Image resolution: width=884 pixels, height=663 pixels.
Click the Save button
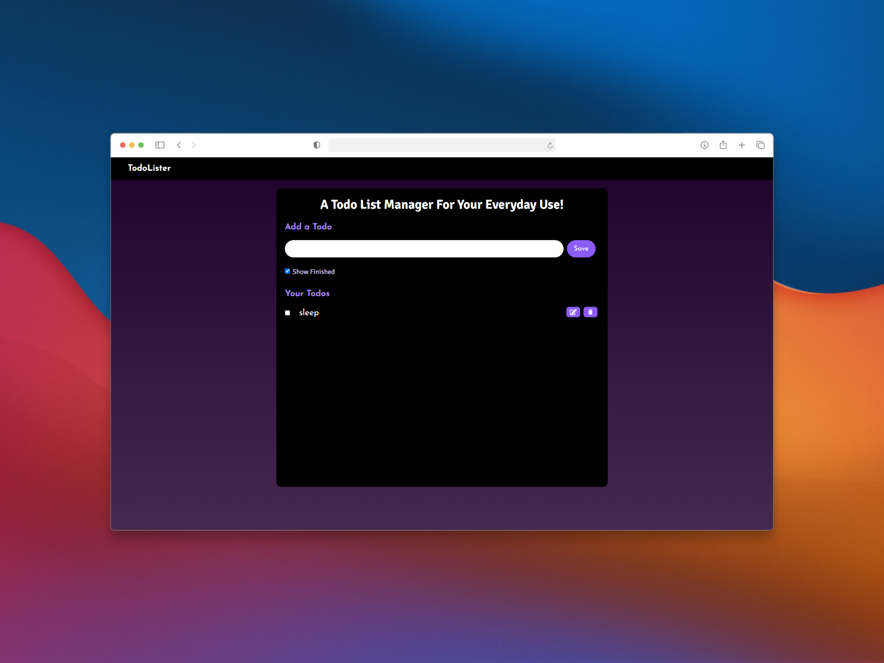(581, 249)
